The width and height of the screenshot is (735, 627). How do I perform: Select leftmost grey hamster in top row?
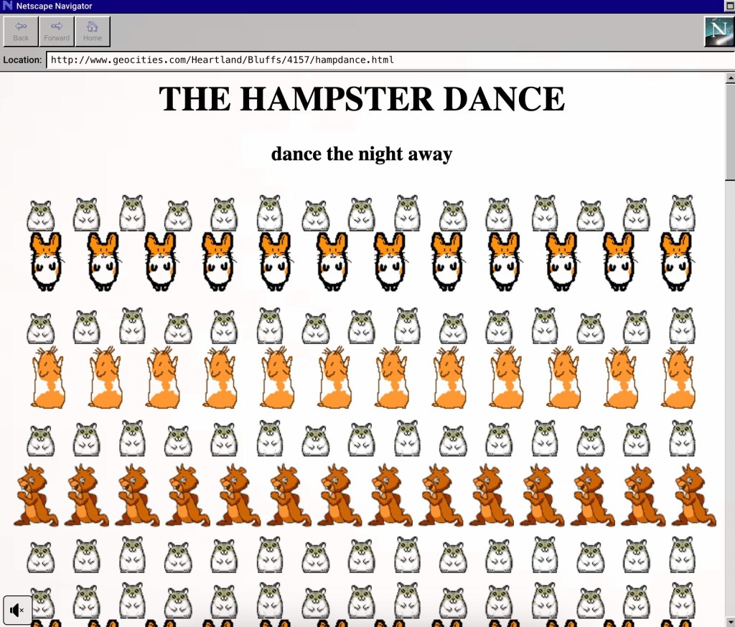point(41,215)
